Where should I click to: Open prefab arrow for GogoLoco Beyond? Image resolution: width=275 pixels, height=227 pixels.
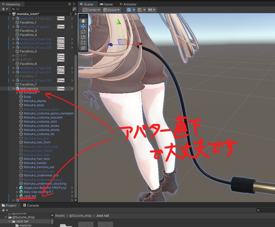(x=72, y=188)
